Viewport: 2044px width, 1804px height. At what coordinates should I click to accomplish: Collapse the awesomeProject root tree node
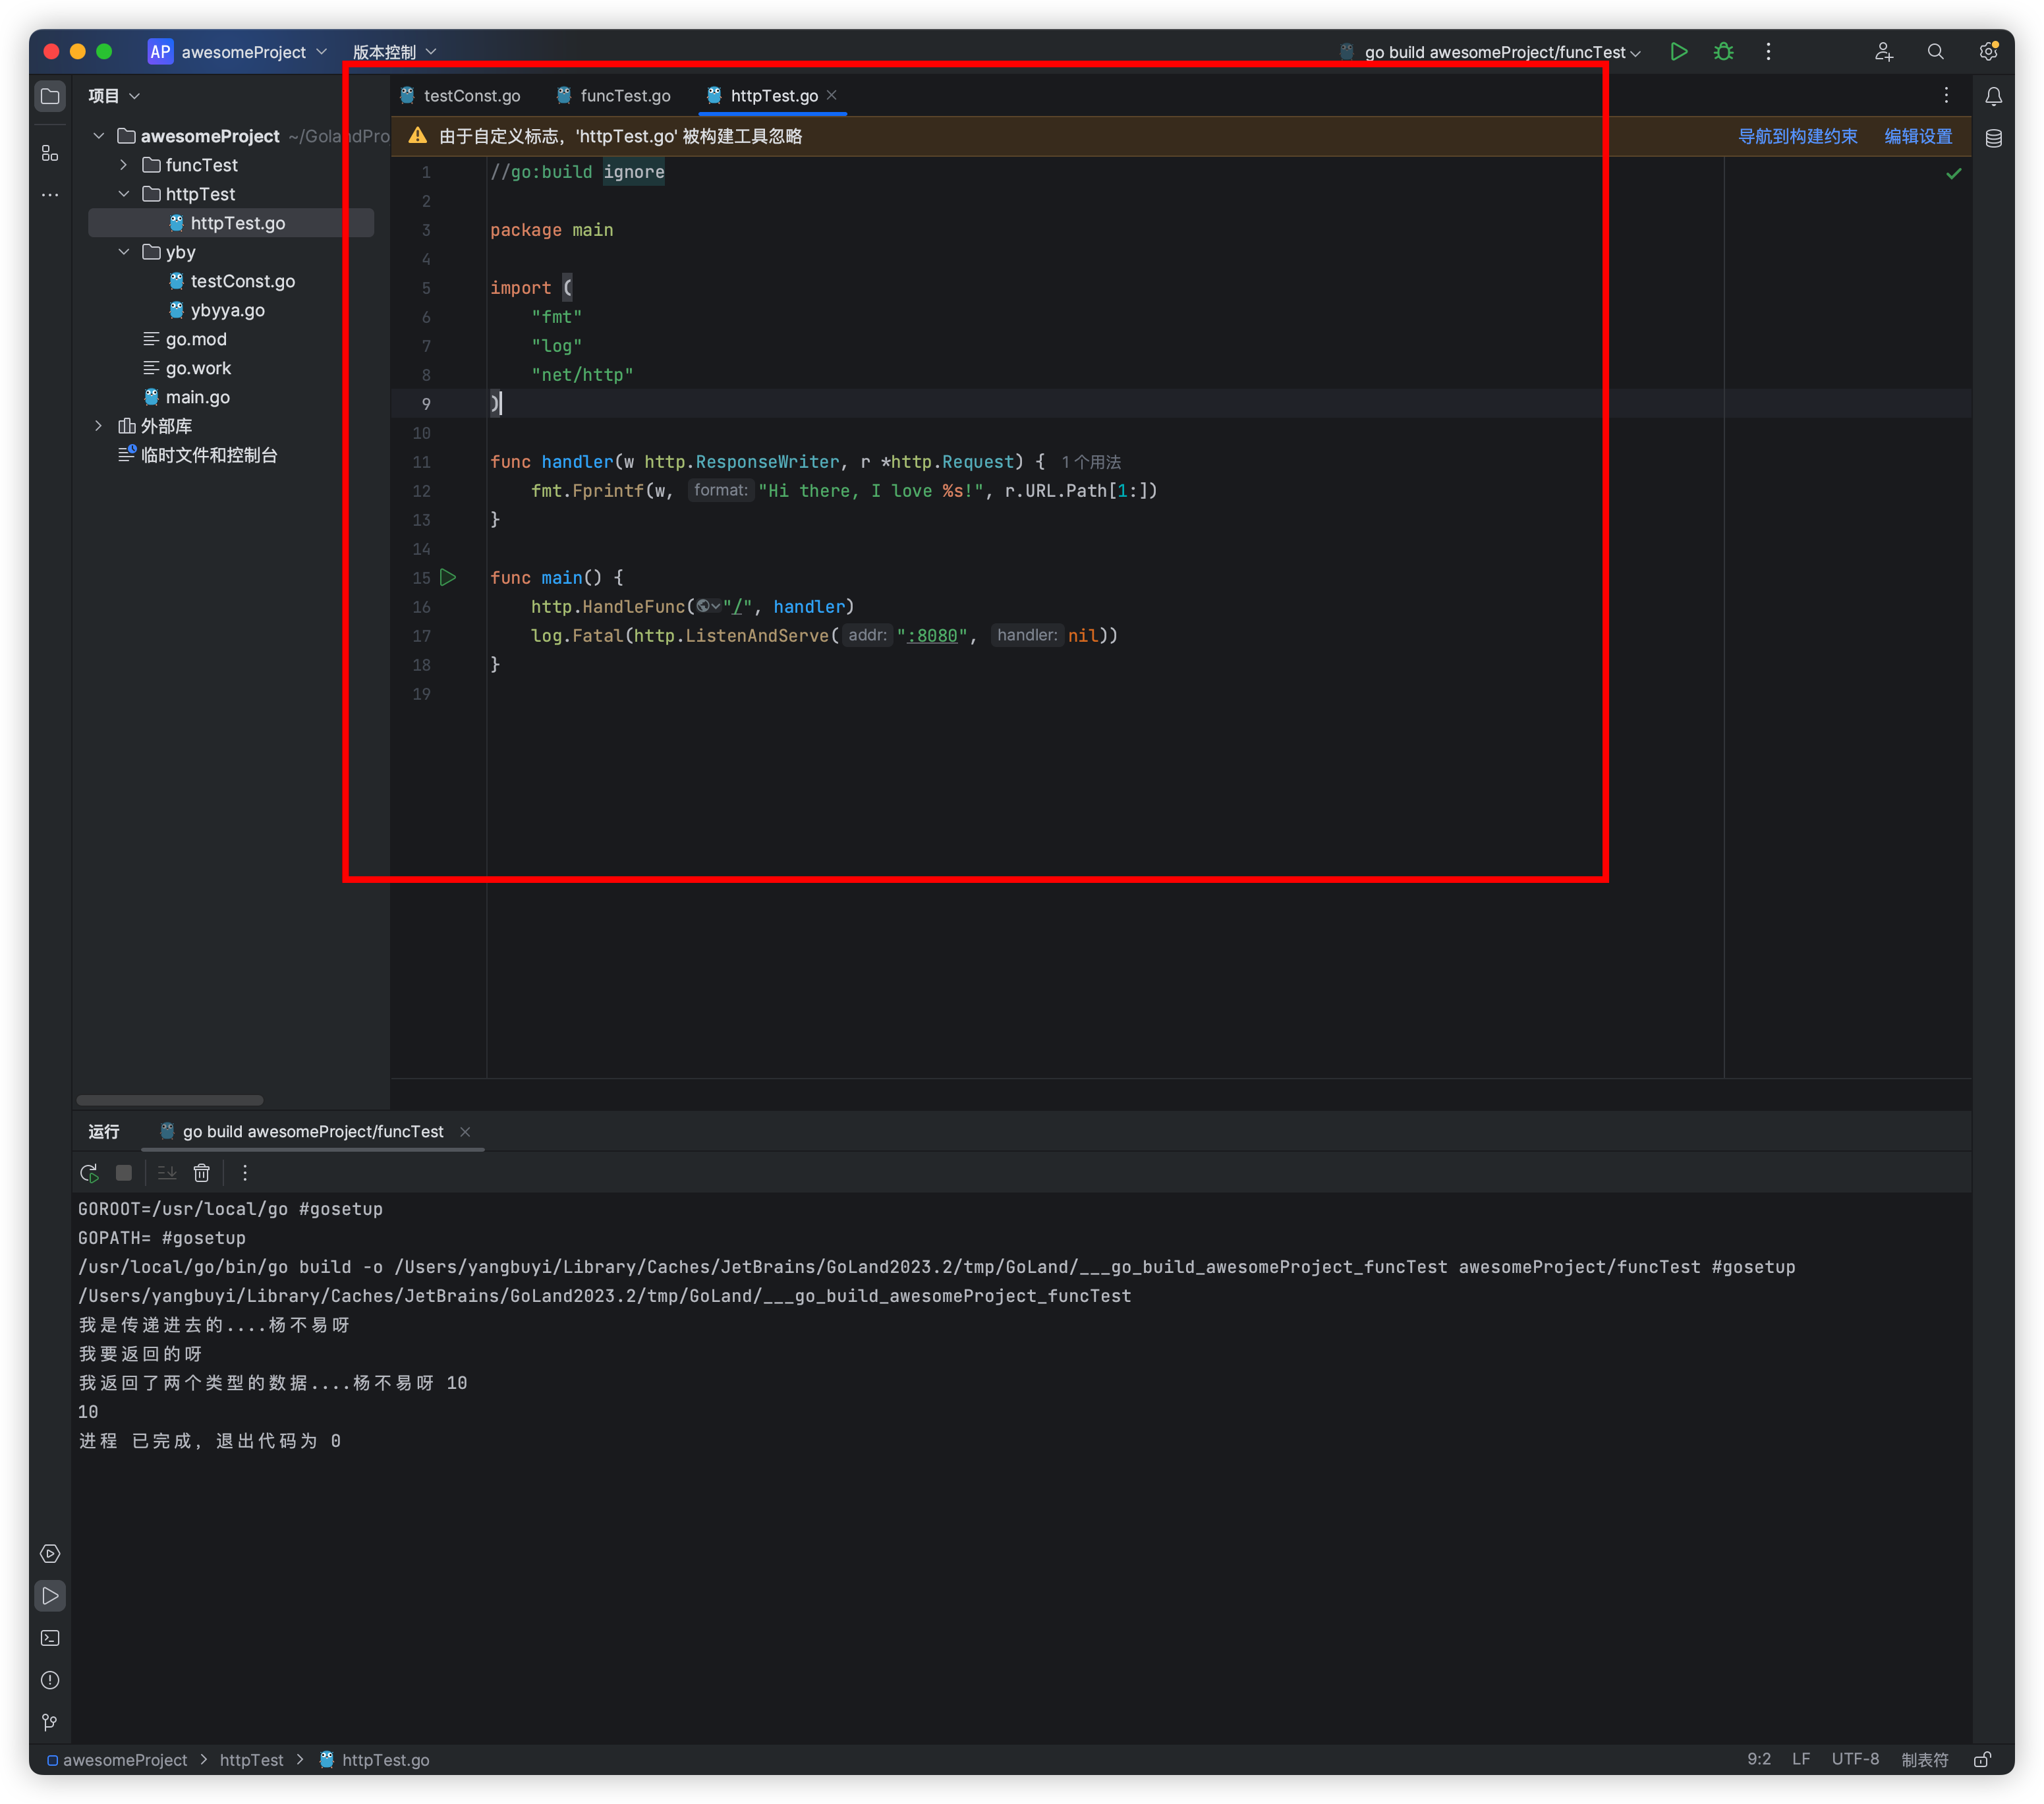pos(99,136)
